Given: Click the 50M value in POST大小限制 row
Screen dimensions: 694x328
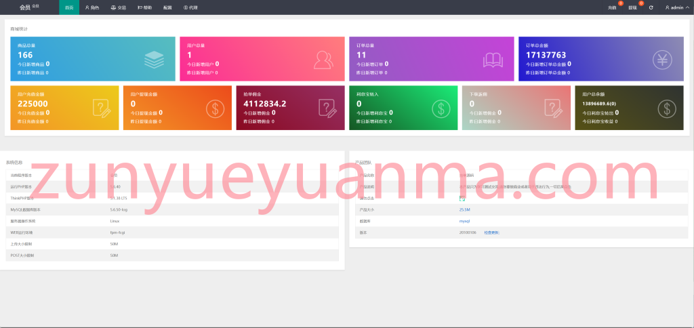Looking at the screenshot, I should (x=114, y=255).
